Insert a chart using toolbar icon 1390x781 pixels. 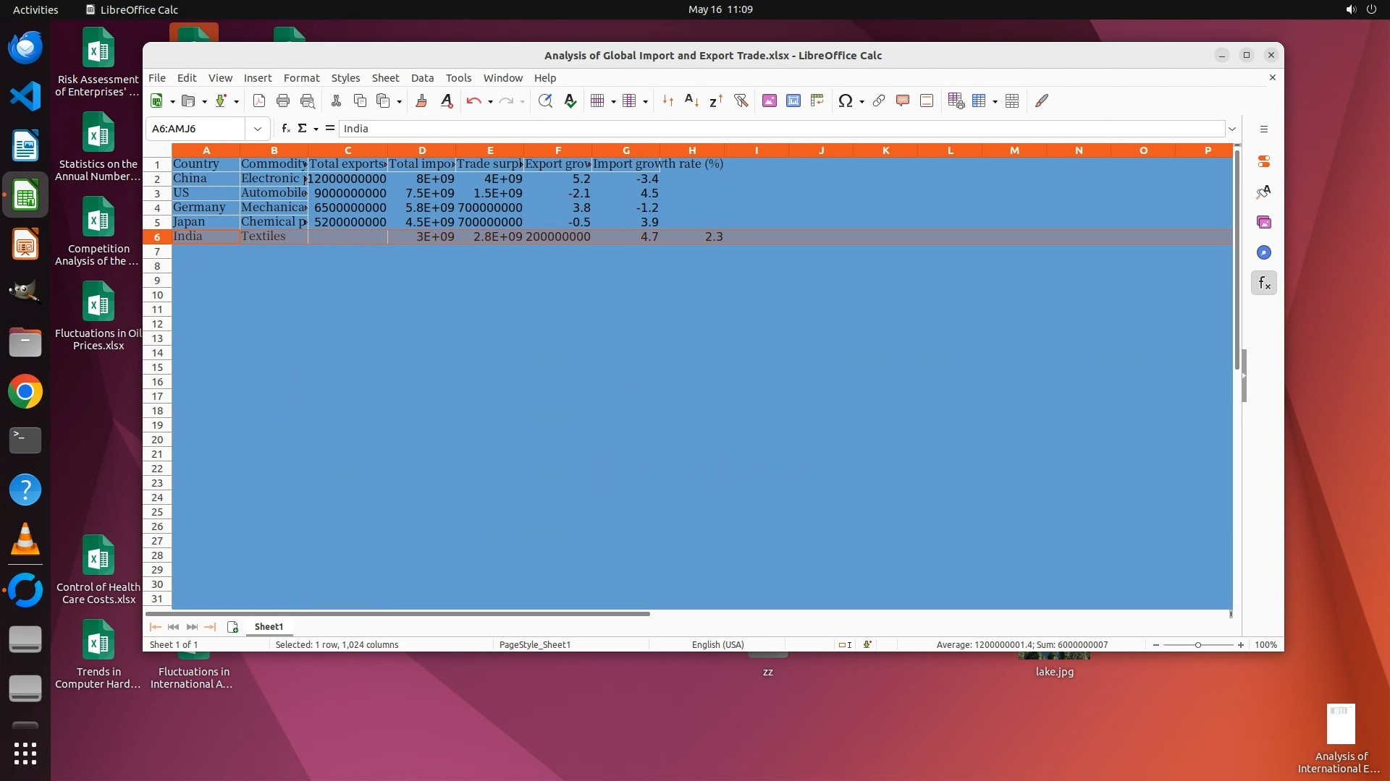pos(793,101)
